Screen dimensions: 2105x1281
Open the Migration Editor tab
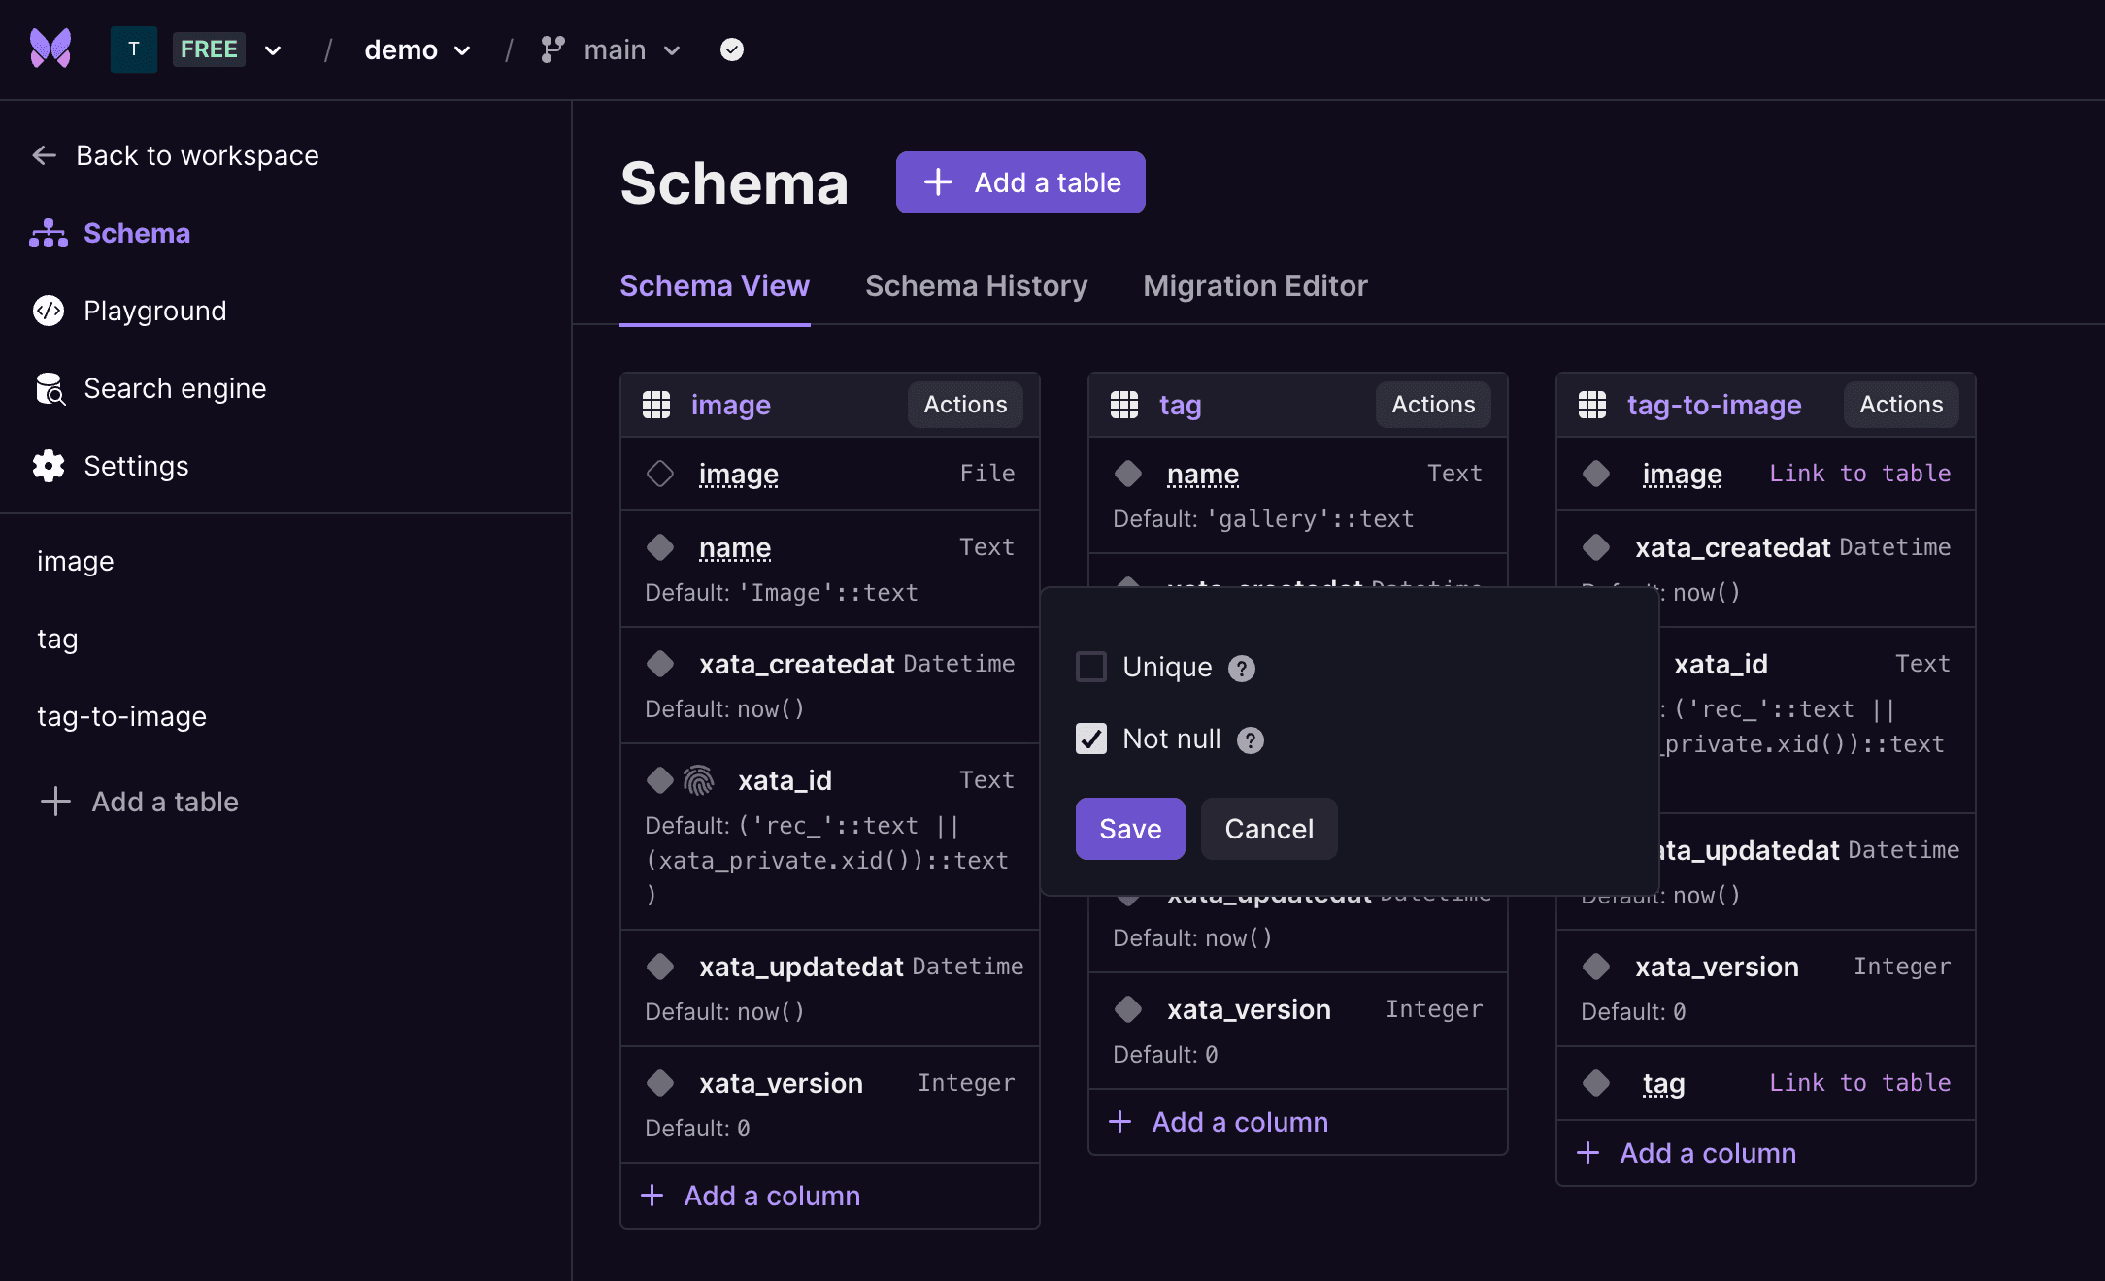point(1254,285)
